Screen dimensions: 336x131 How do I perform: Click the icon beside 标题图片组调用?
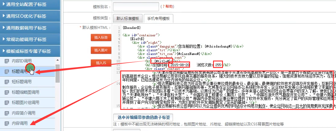[7, 102]
